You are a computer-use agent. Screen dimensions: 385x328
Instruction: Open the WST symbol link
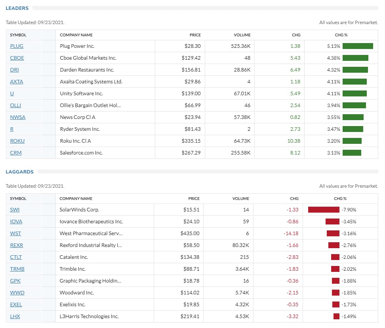[x=15, y=234]
